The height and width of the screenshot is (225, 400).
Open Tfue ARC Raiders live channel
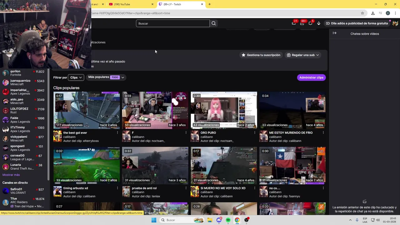(23, 202)
